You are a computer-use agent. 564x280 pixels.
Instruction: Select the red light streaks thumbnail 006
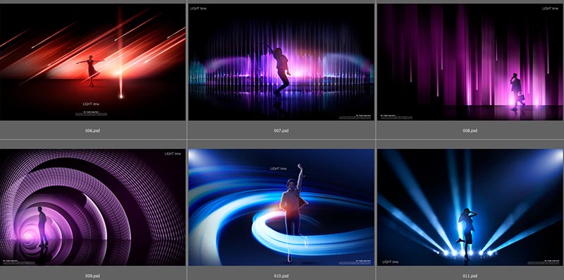(x=93, y=62)
